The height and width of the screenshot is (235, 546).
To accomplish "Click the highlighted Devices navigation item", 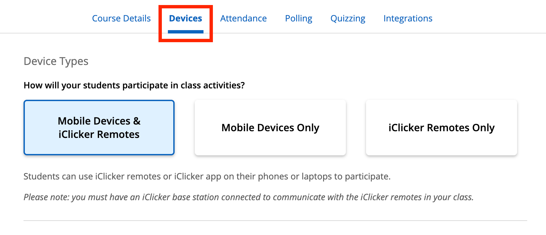I will point(185,18).
